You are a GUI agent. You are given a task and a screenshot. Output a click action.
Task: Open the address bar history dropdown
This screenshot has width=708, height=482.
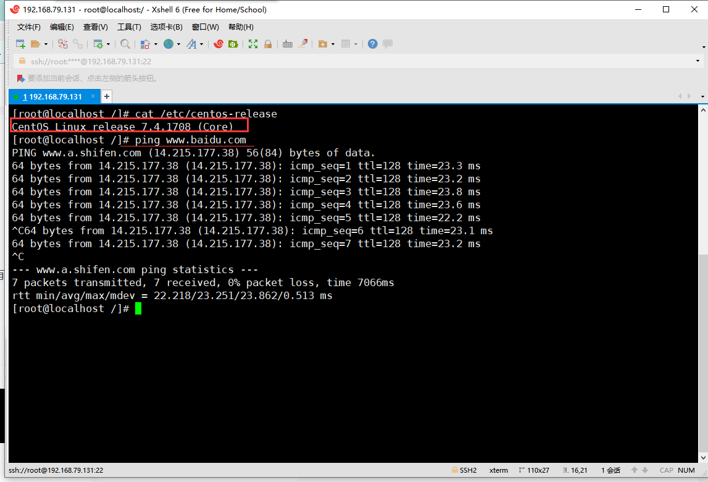pos(698,61)
